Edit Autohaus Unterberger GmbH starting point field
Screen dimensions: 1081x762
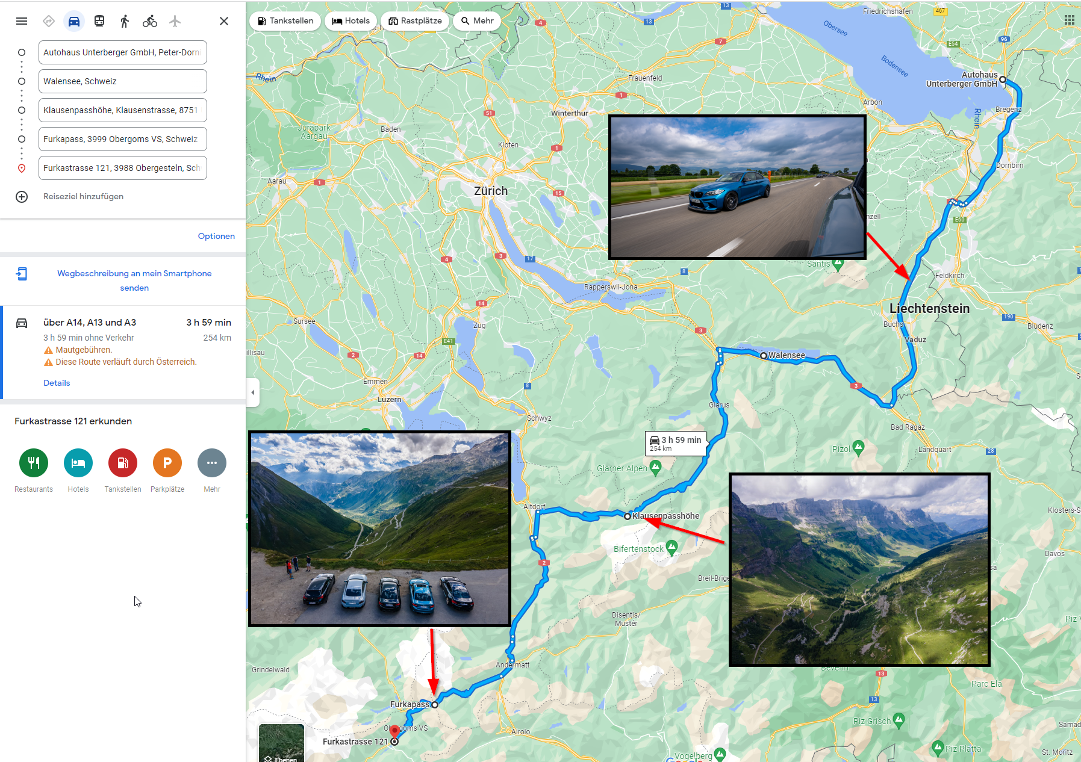click(123, 52)
